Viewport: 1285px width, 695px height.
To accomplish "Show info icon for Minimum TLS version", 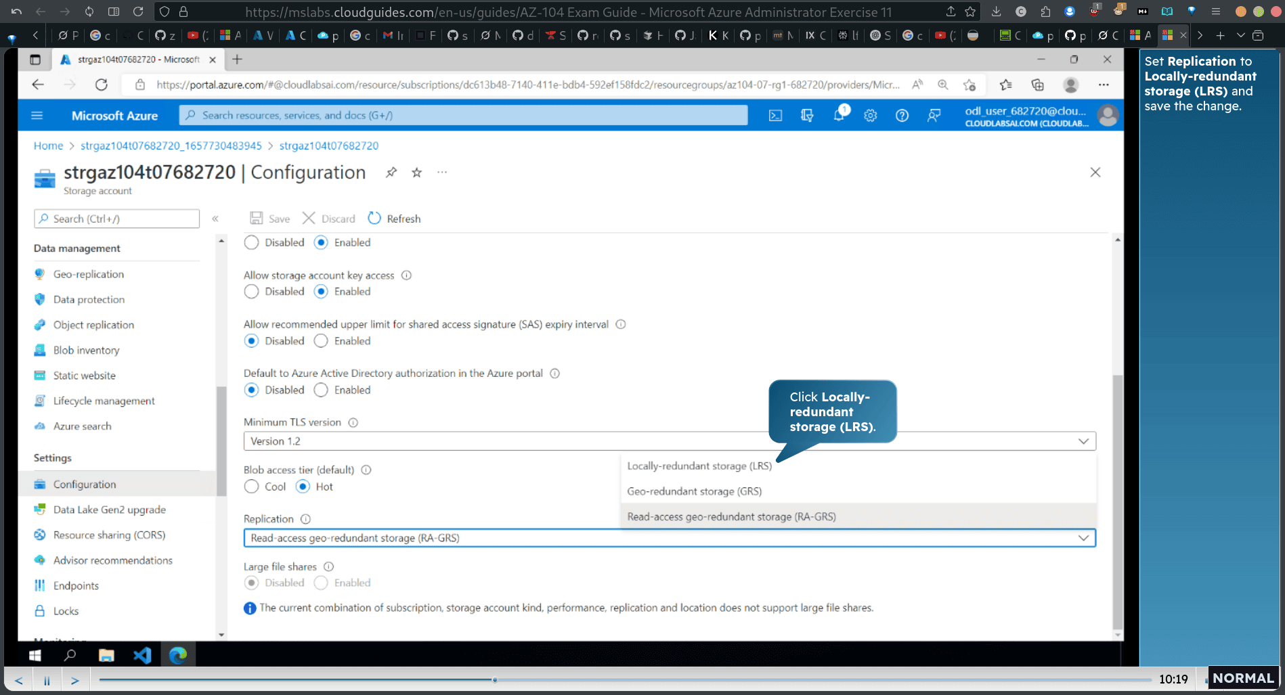I will [353, 422].
